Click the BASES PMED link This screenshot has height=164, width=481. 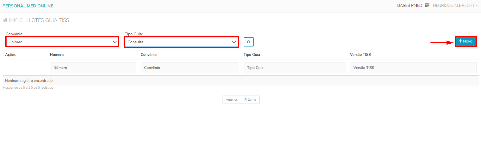point(410,5)
